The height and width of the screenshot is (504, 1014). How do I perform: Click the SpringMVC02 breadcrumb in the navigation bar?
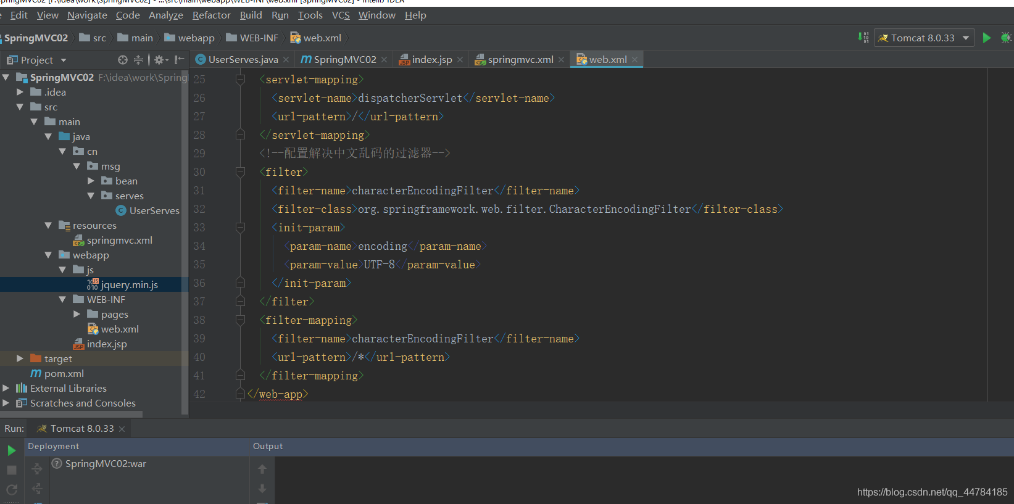pos(36,38)
